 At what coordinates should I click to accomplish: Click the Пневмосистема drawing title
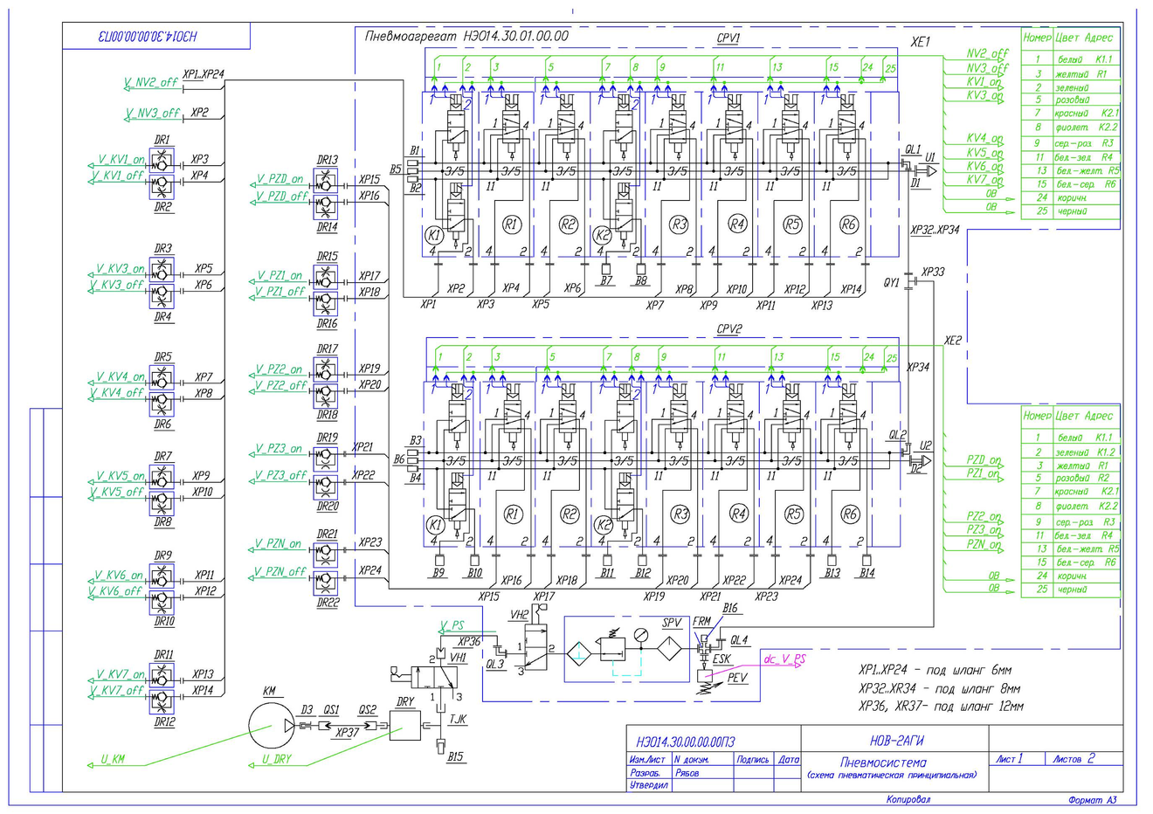pos(883,762)
